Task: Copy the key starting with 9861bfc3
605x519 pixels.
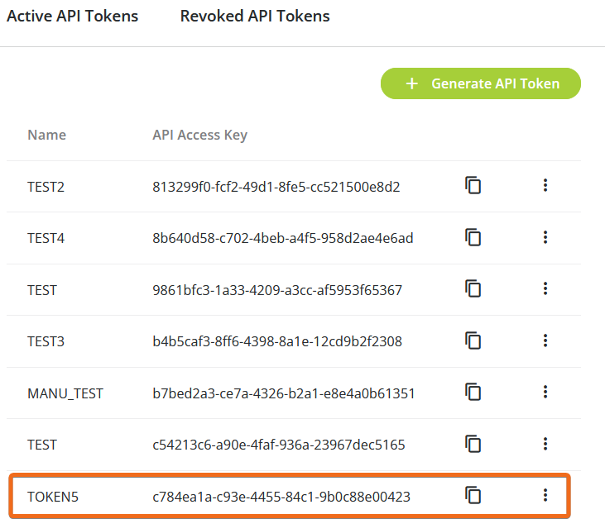Action: 473,288
